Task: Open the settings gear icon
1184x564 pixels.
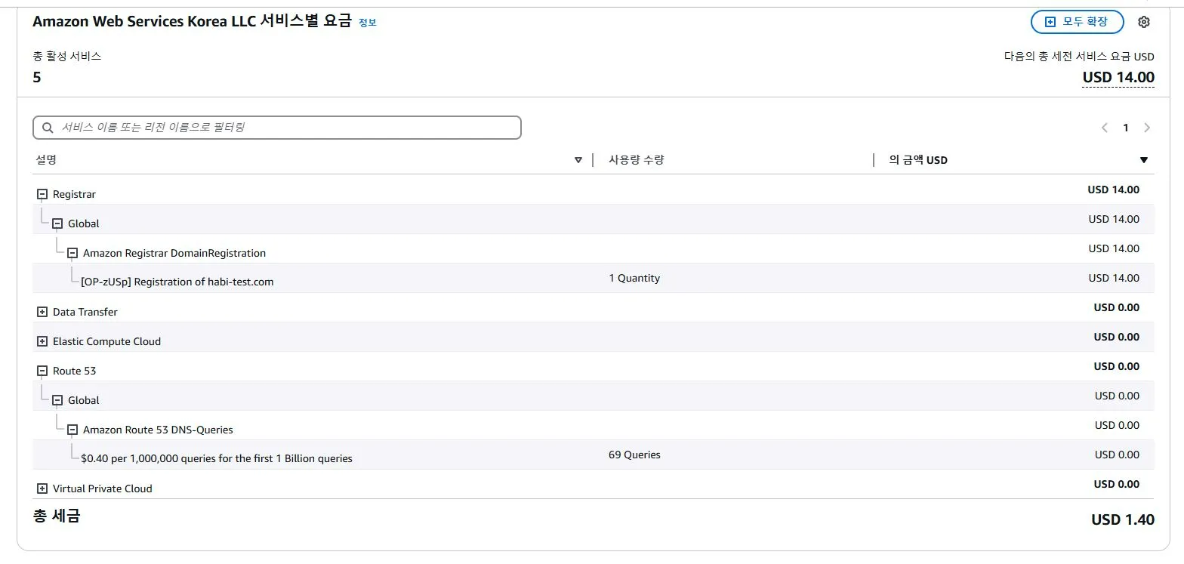Action: (1143, 22)
